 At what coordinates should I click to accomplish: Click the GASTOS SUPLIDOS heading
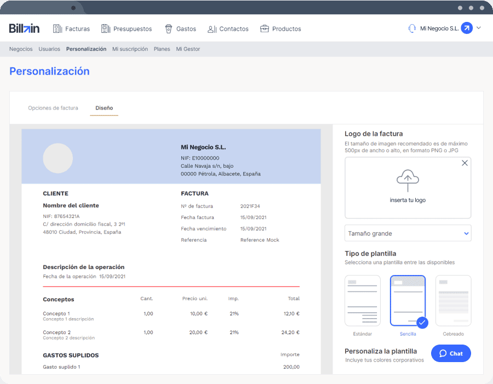pyautogui.click(x=71, y=356)
